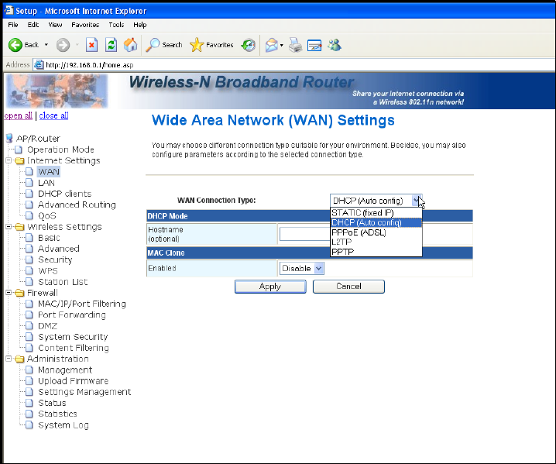Click the Edit page icon in toolbar
The width and height of the screenshot is (556, 464).
(x=314, y=45)
